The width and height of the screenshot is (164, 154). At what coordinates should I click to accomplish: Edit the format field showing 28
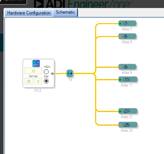29,81
